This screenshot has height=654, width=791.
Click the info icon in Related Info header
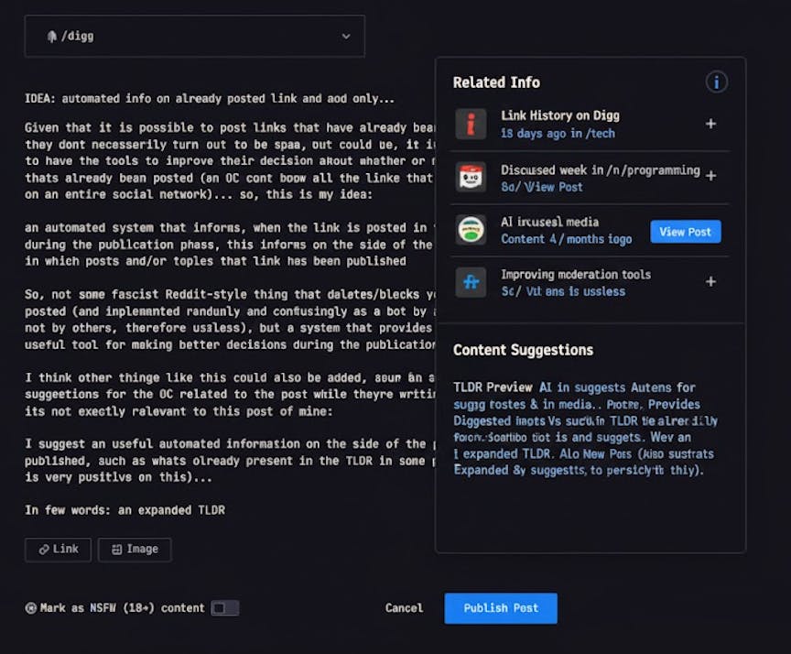716,82
